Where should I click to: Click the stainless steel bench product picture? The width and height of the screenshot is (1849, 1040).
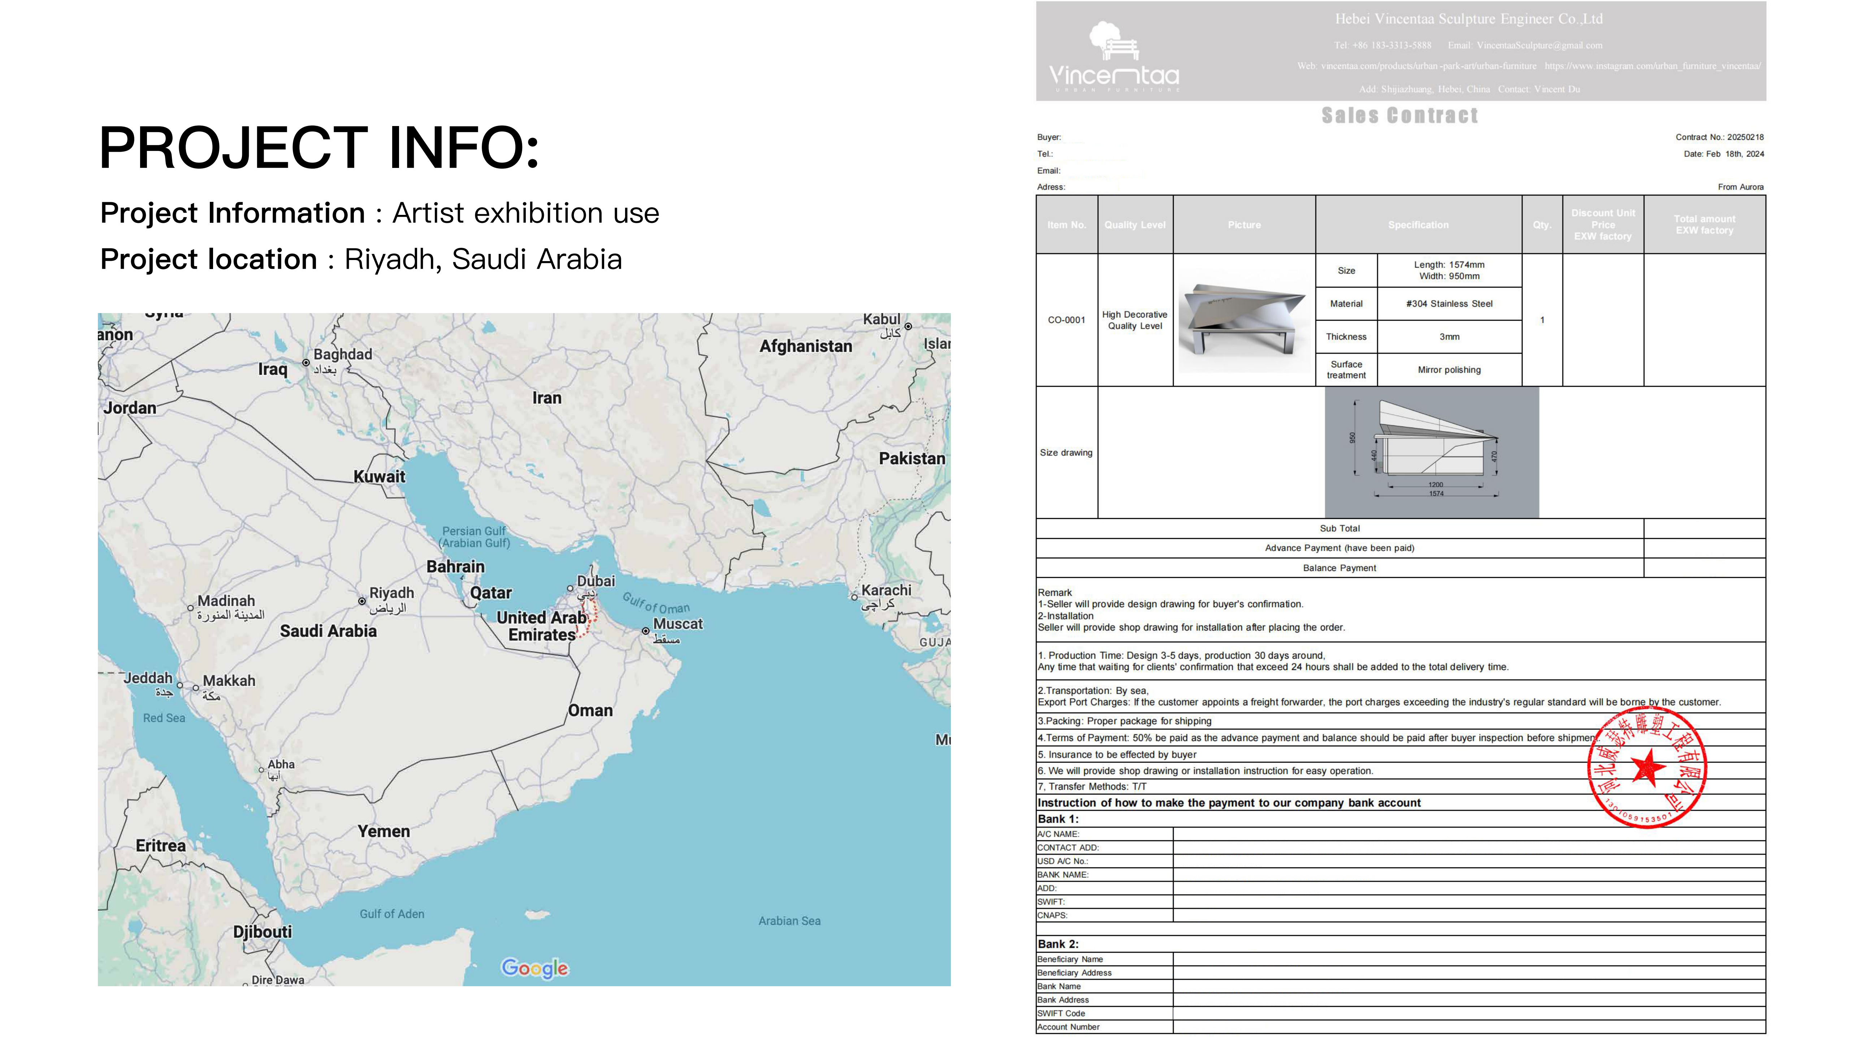1244,320
